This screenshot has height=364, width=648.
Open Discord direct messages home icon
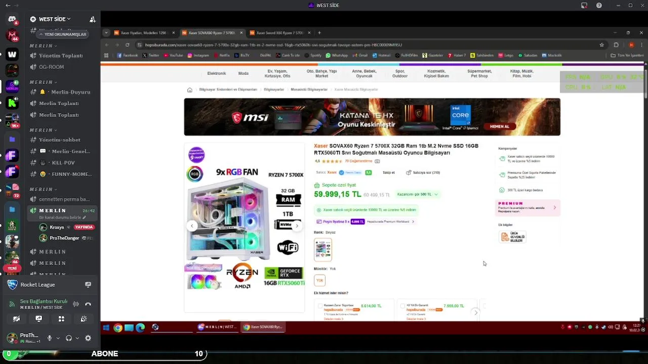point(12,19)
